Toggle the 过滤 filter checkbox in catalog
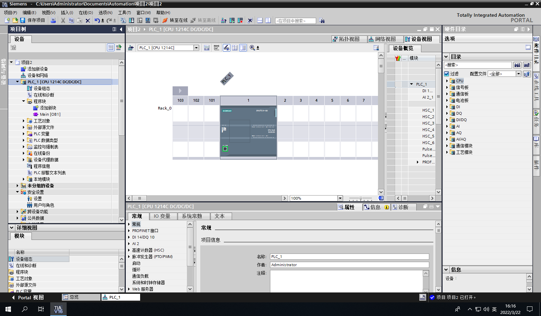 pyautogui.click(x=446, y=74)
